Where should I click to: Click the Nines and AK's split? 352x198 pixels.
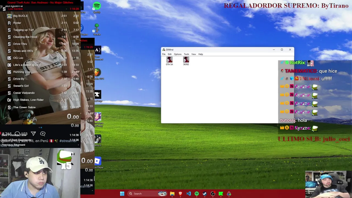point(43,51)
